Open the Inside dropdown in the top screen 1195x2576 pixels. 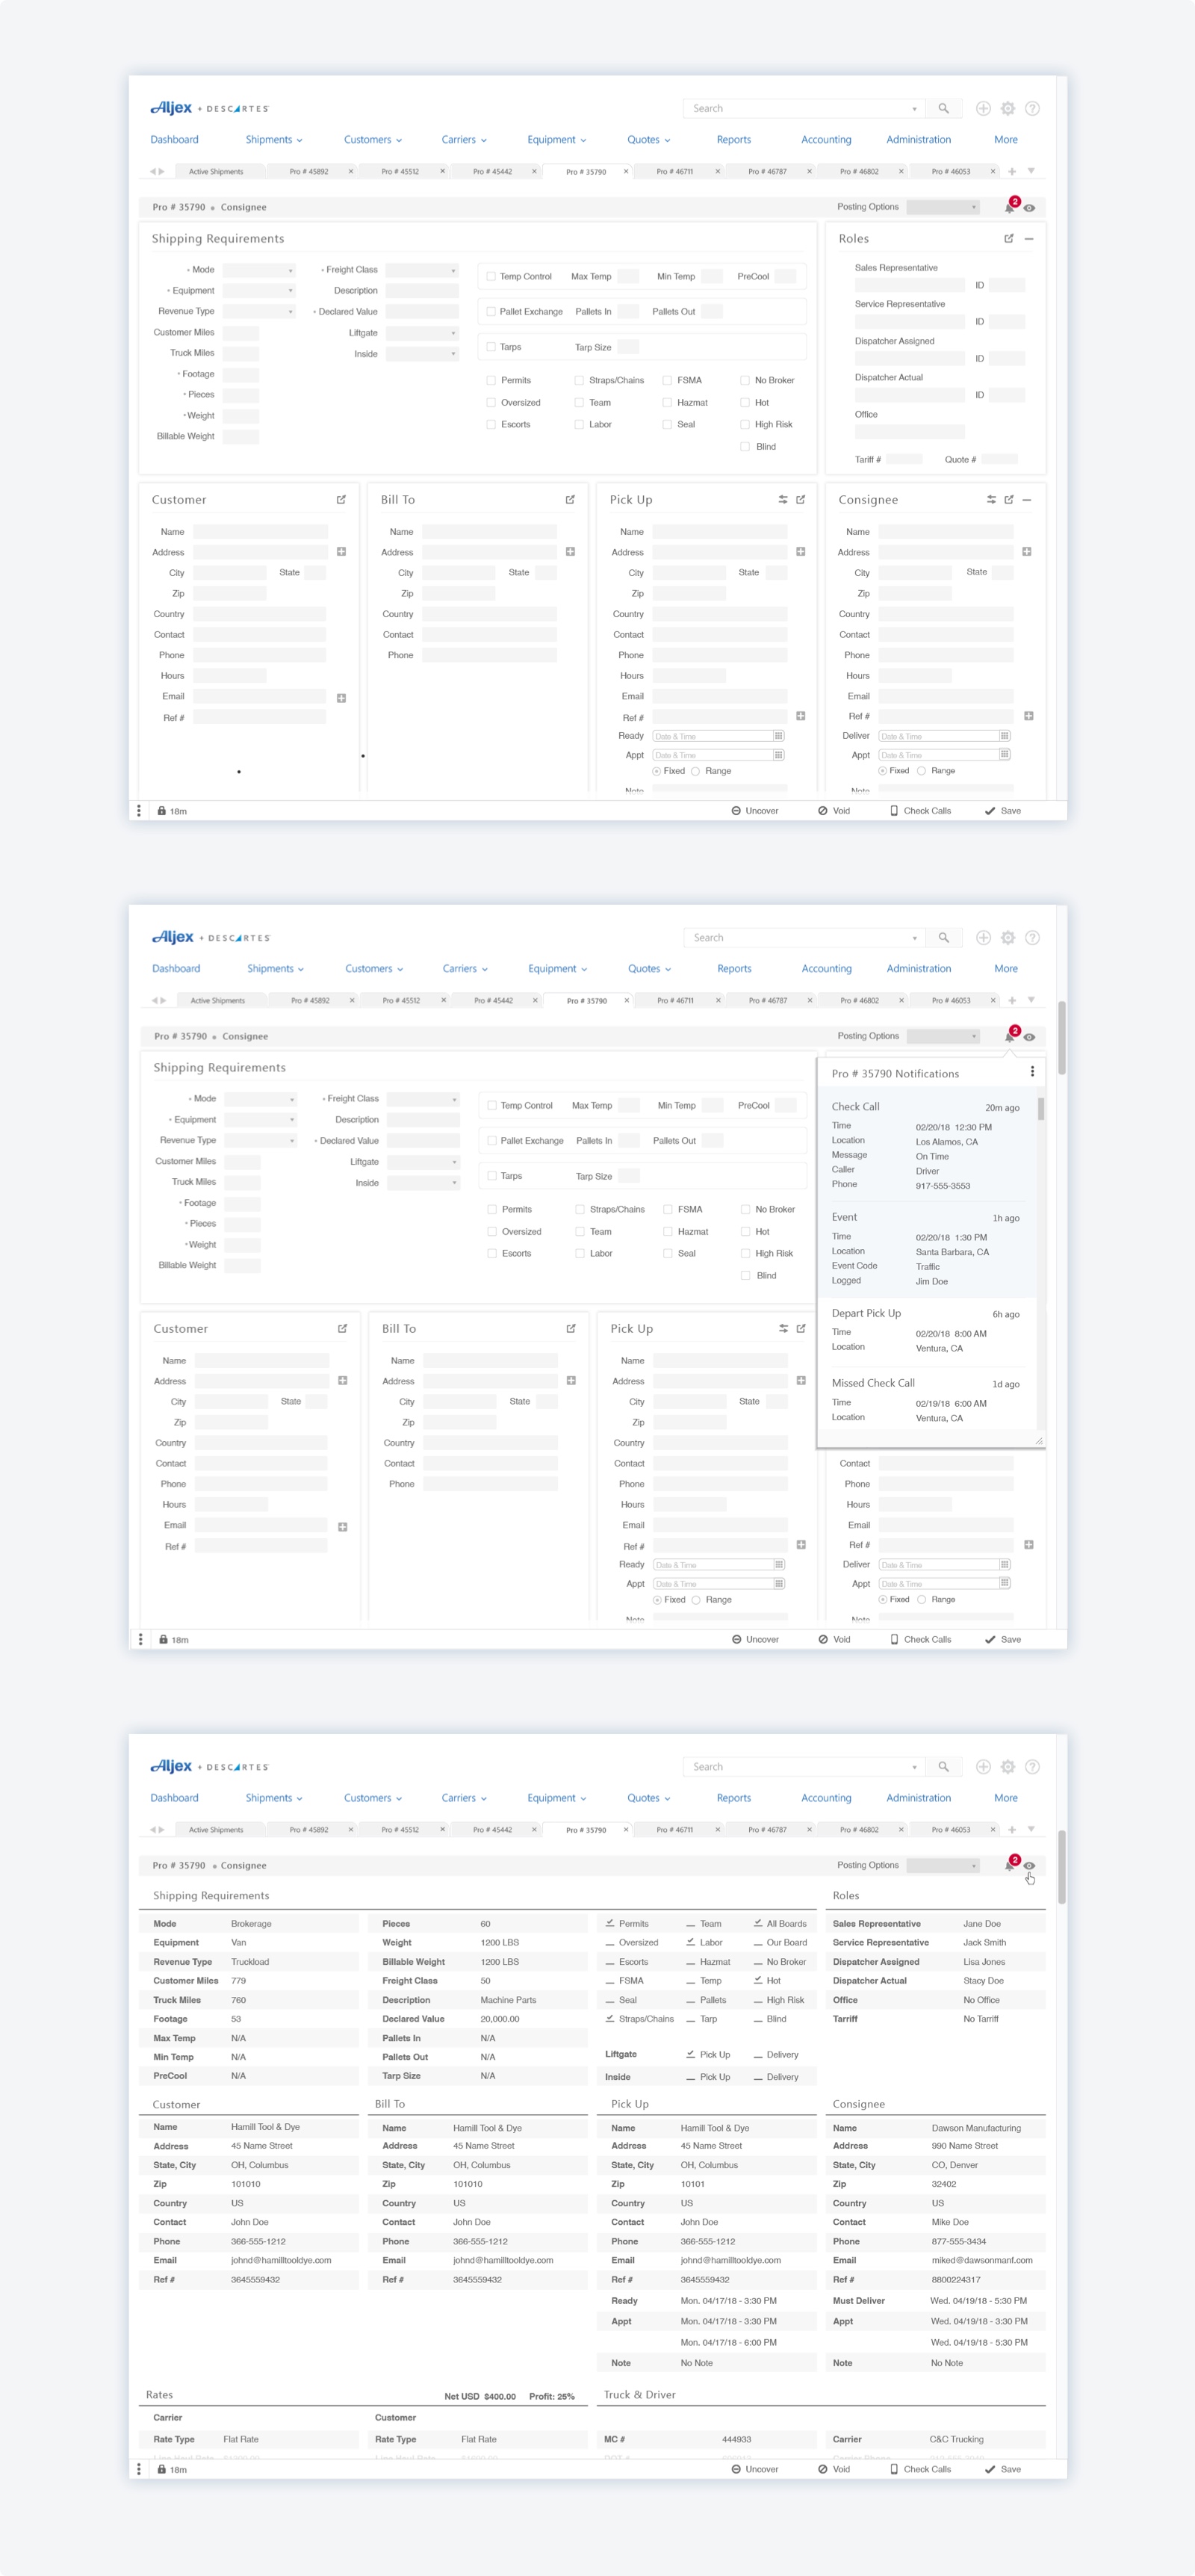click(422, 354)
